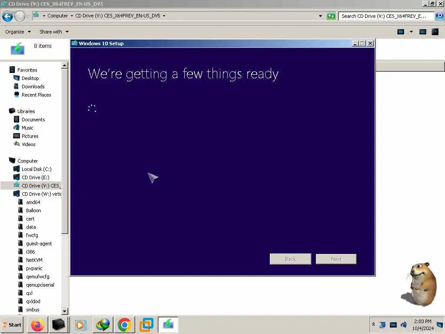Select CD Drive (E:) in the tree

35,177
